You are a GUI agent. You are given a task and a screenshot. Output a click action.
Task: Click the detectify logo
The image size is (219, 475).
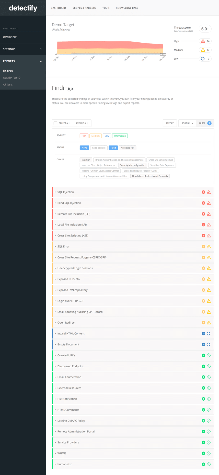(23, 8)
